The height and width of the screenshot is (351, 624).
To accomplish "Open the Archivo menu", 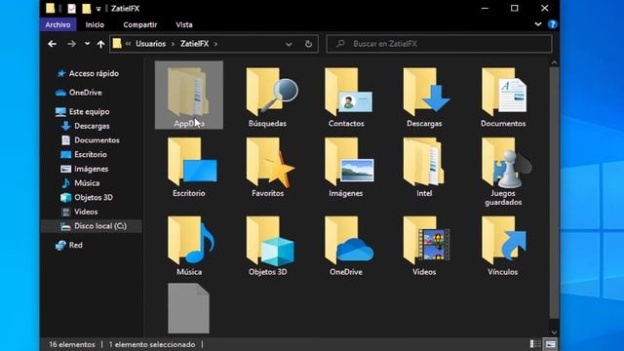I will point(58,24).
